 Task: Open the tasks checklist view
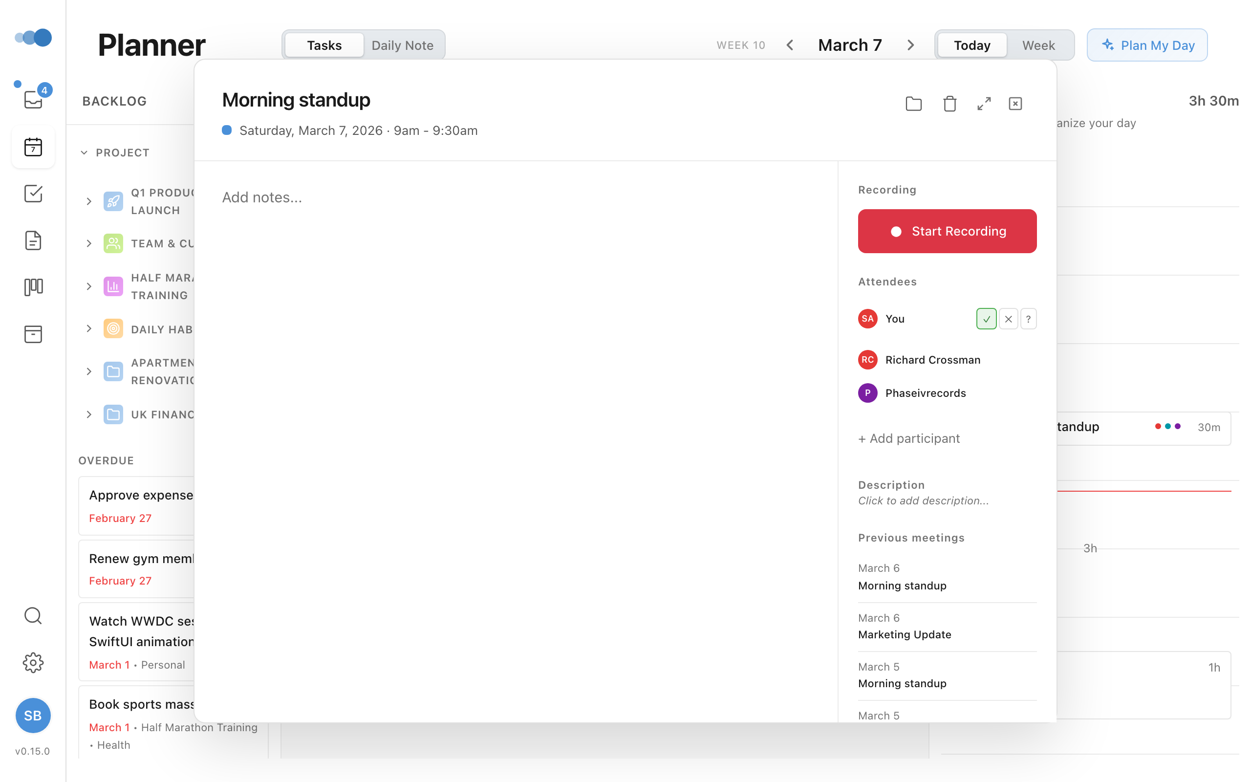33,194
